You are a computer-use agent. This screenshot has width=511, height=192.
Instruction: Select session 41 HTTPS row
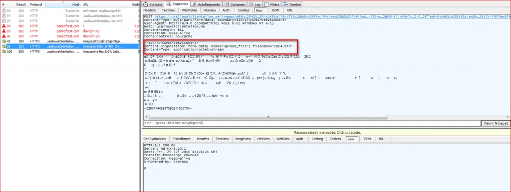coord(70,41)
